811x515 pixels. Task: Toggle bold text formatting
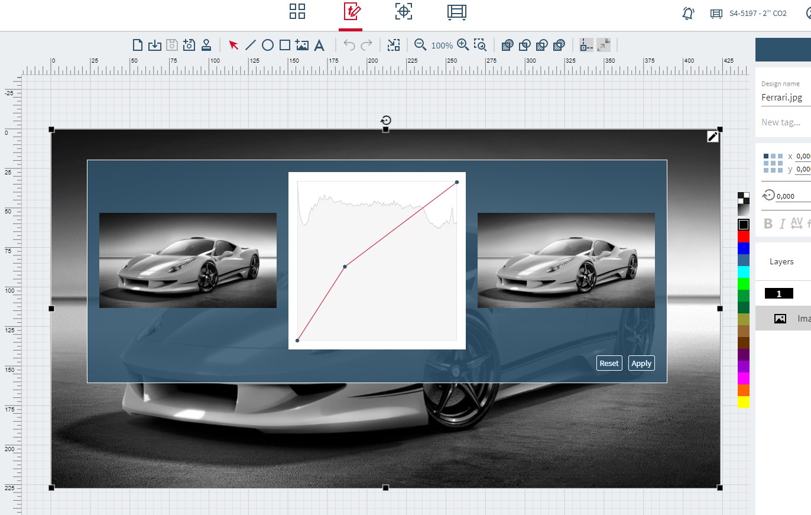tap(768, 224)
